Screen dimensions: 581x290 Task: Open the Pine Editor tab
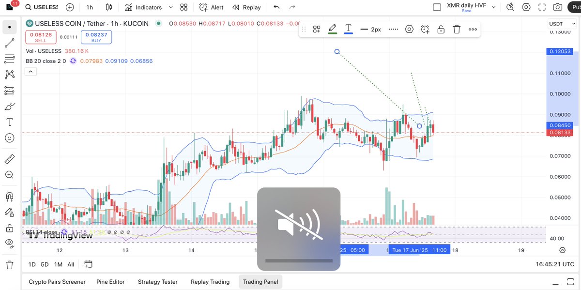click(110, 282)
